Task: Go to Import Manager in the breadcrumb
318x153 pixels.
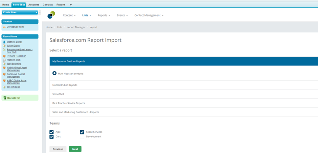Action: click(x=76, y=27)
